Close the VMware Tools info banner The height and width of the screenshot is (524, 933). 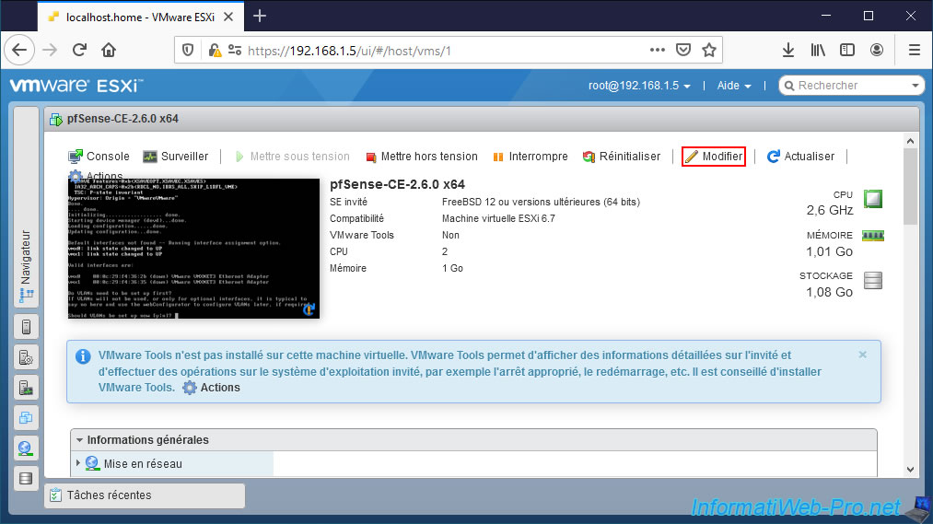[x=862, y=355]
